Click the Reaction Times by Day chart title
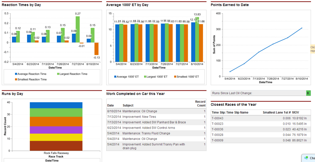 tap(21, 5)
